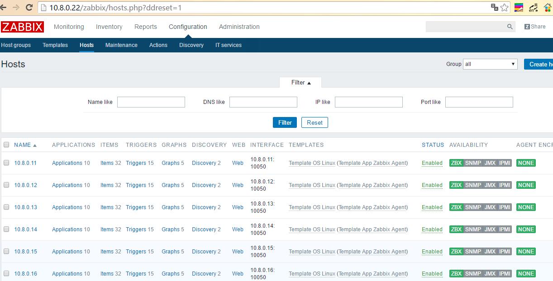Open the Administration menu

pyautogui.click(x=239, y=27)
